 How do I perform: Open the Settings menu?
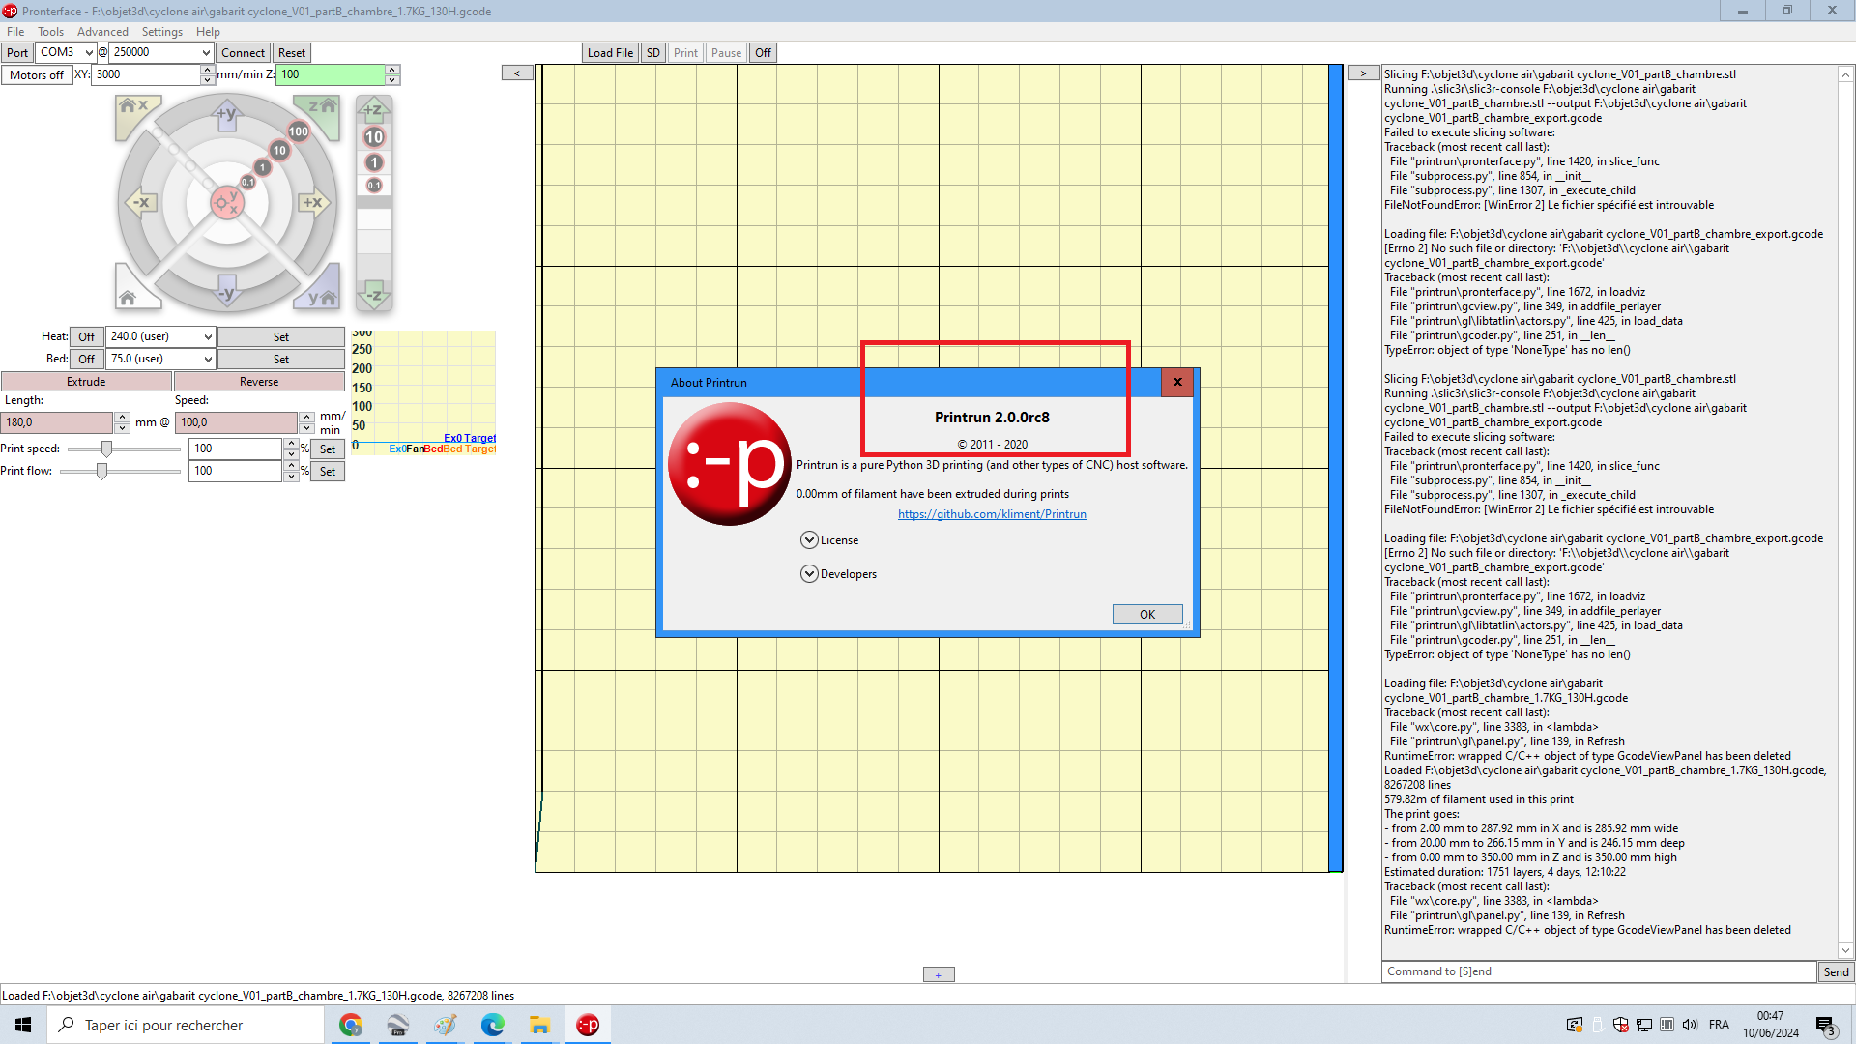(161, 32)
